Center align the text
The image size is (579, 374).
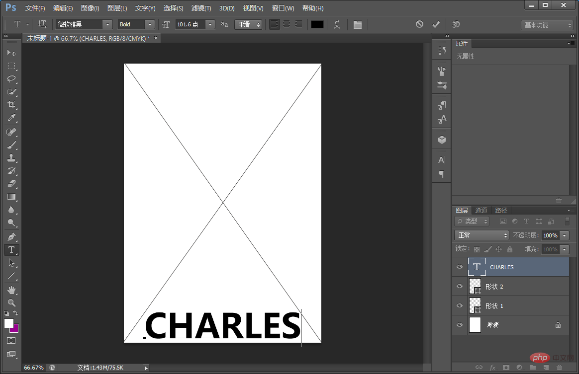287,24
